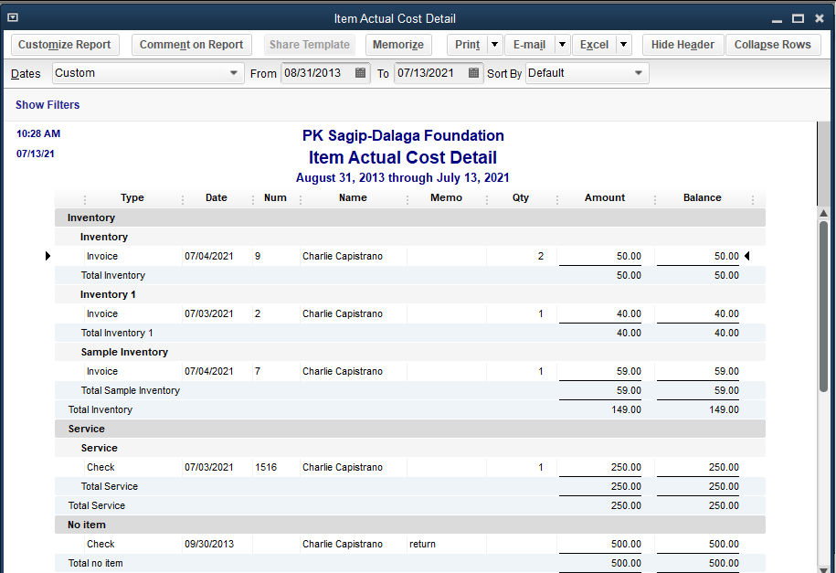Image resolution: width=836 pixels, height=573 pixels.
Task: Select the Invoice row numbered 7
Action: coord(410,371)
